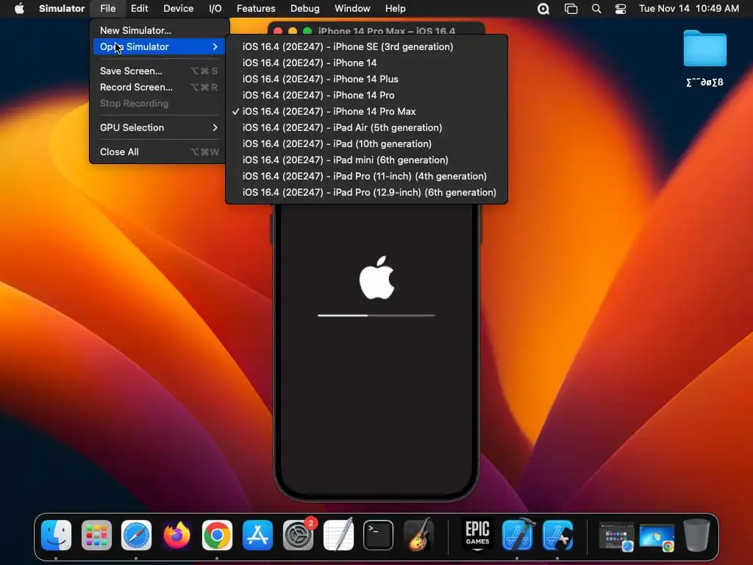Open the Debug menu
This screenshot has width=753, height=565.
pyautogui.click(x=305, y=8)
